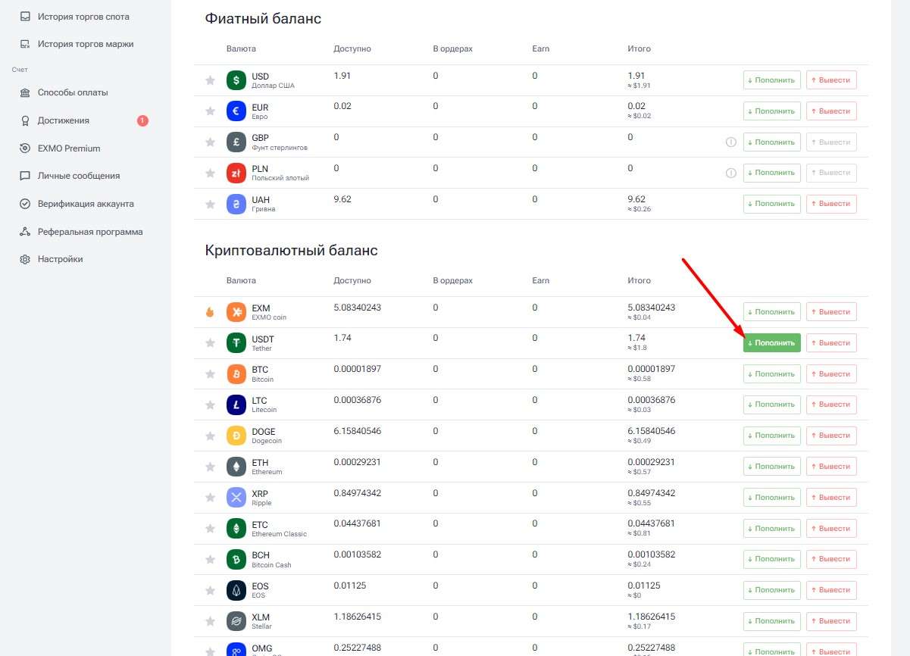Toggle favorite star for DOGE

point(210,436)
